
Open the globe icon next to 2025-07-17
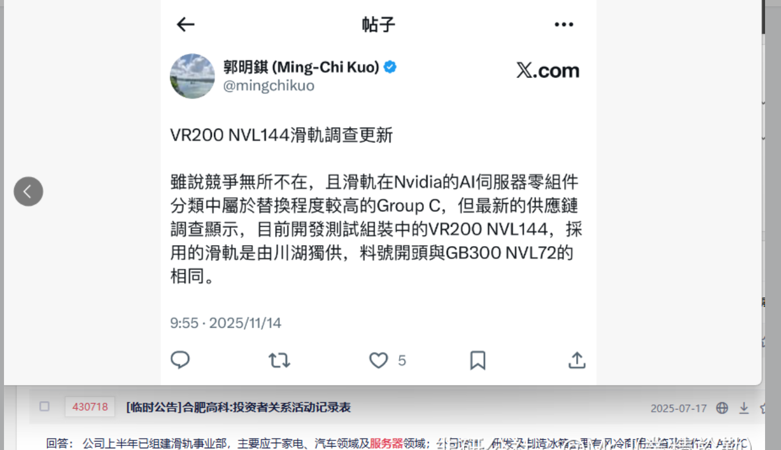pyautogui.click(x=722, y=408)
